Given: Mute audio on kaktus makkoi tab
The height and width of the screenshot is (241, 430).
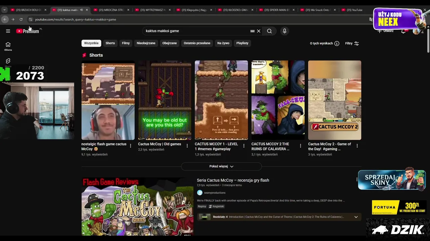Looking at the screenshot, I should [81, 10].
